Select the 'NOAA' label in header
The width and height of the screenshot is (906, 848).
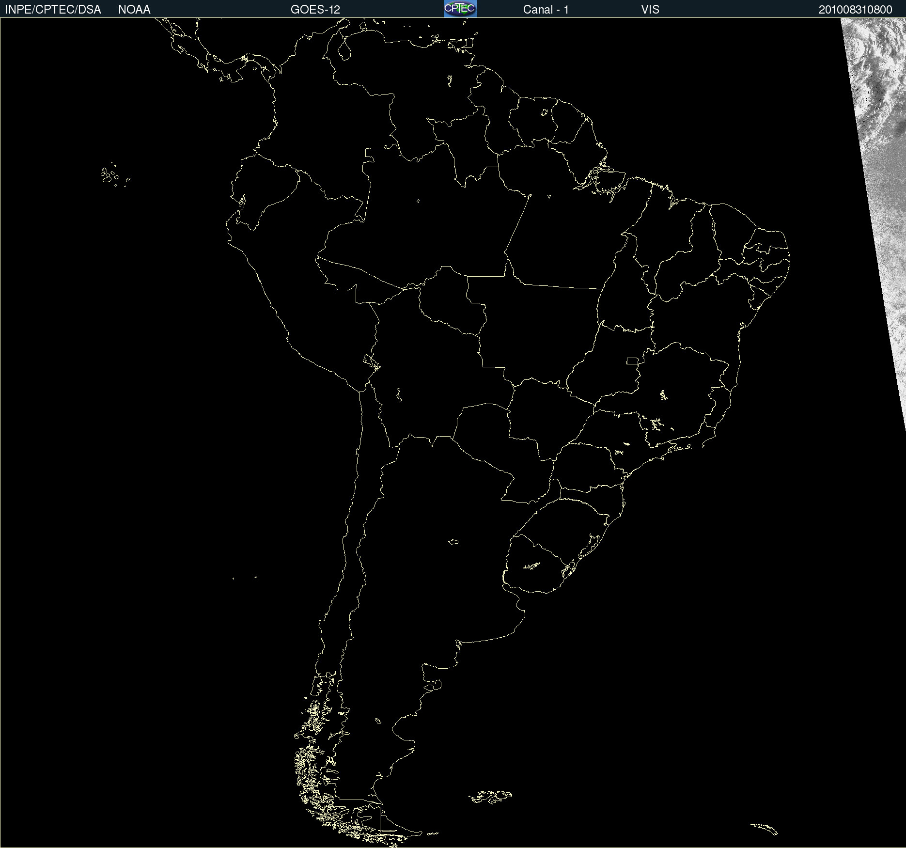(134, 10)
